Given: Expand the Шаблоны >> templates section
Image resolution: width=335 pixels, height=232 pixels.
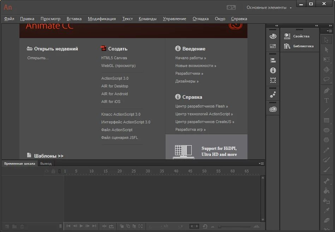Looking at the screenshot, I should [49, 156].
